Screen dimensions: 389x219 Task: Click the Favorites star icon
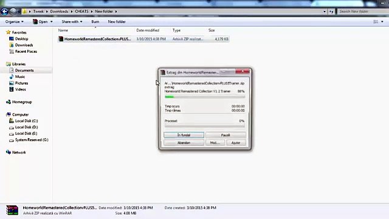pyautogui.click(x=9, y=32)
